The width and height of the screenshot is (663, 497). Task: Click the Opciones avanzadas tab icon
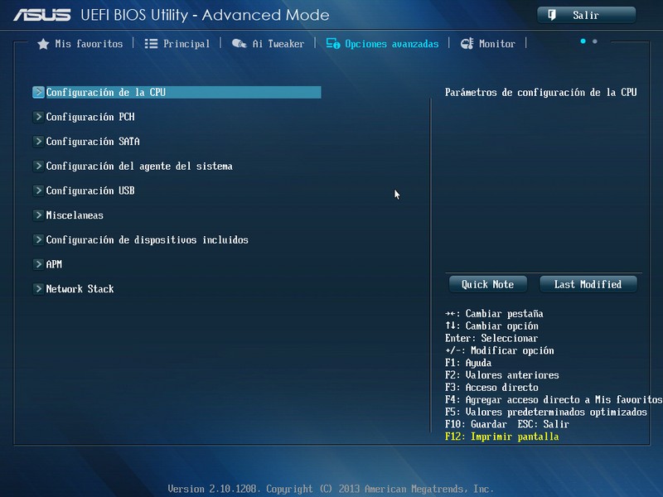pos(333,44)
